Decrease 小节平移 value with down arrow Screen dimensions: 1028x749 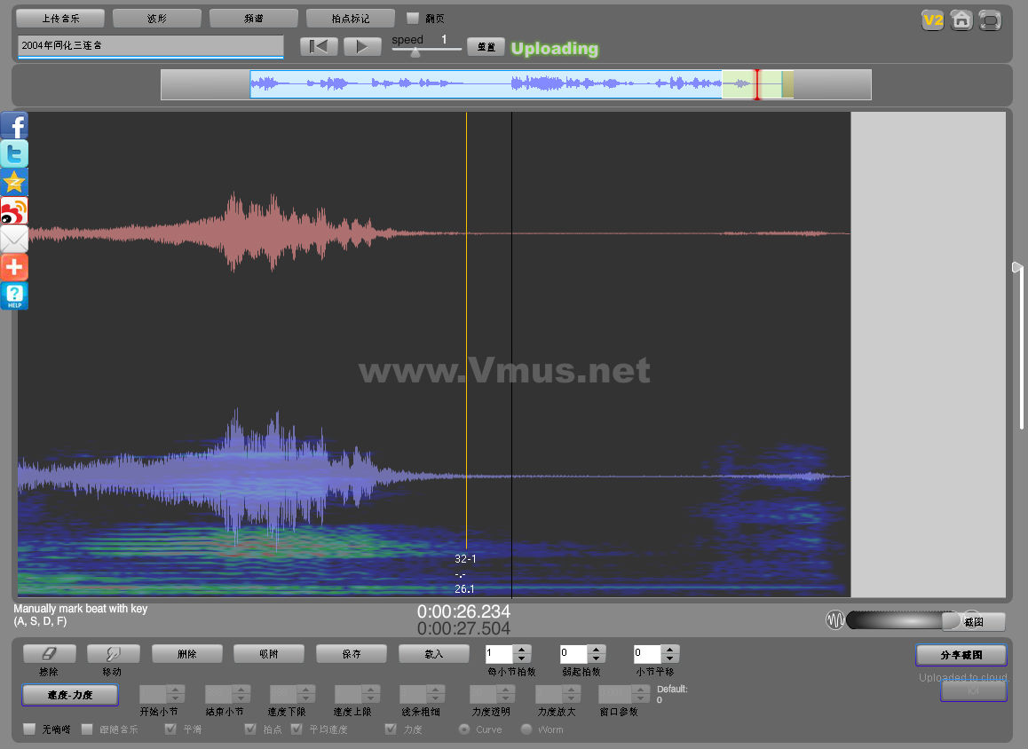tap(670, 659)
